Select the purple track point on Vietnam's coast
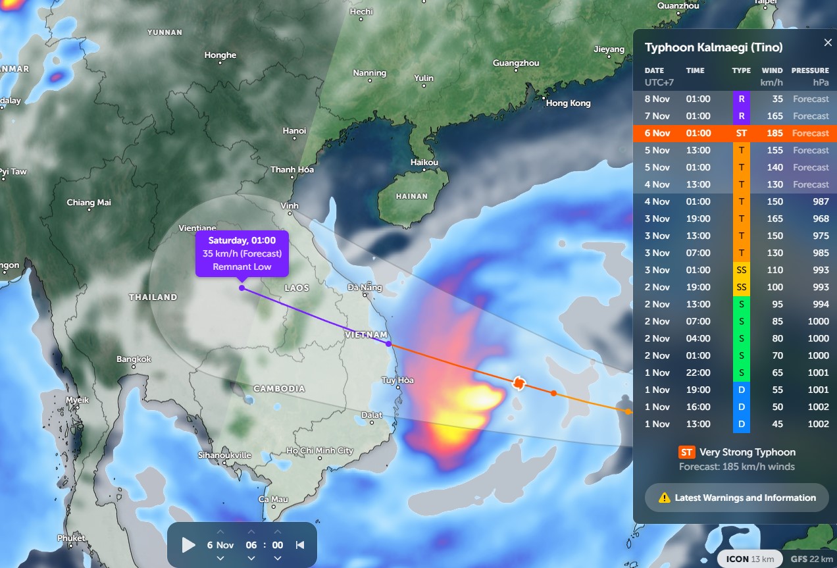Viewport: 837px width, 568px height. (x=388, y=344)
